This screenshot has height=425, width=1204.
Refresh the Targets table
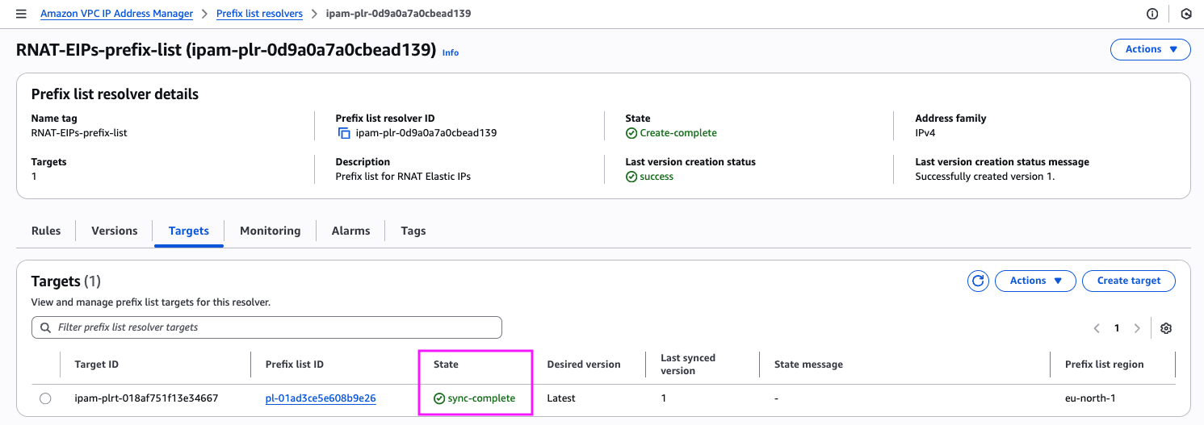978,281
